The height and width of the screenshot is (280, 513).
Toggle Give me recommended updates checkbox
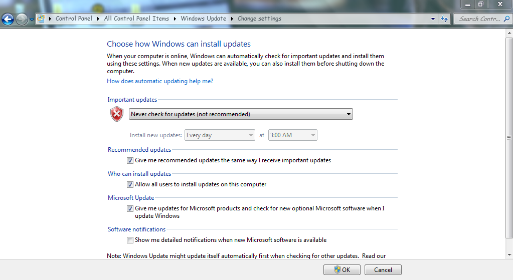[130, 160]
